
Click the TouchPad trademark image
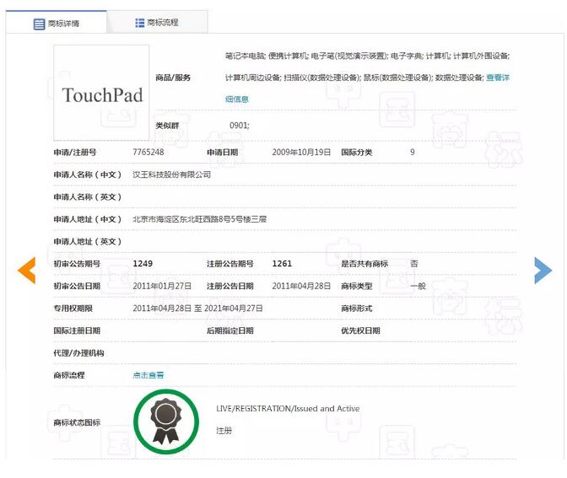pyautogui.click(x=101, y=93)
